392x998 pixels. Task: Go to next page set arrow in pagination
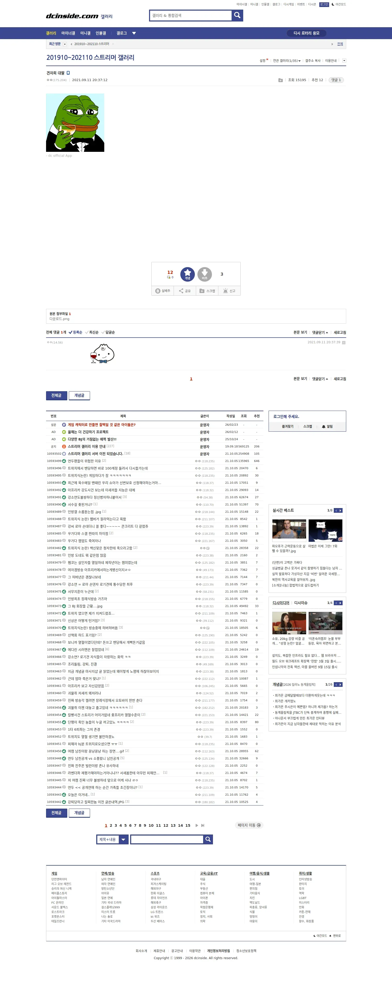(197, 825)
